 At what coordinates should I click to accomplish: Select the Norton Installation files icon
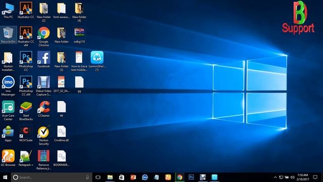point(8,61)
